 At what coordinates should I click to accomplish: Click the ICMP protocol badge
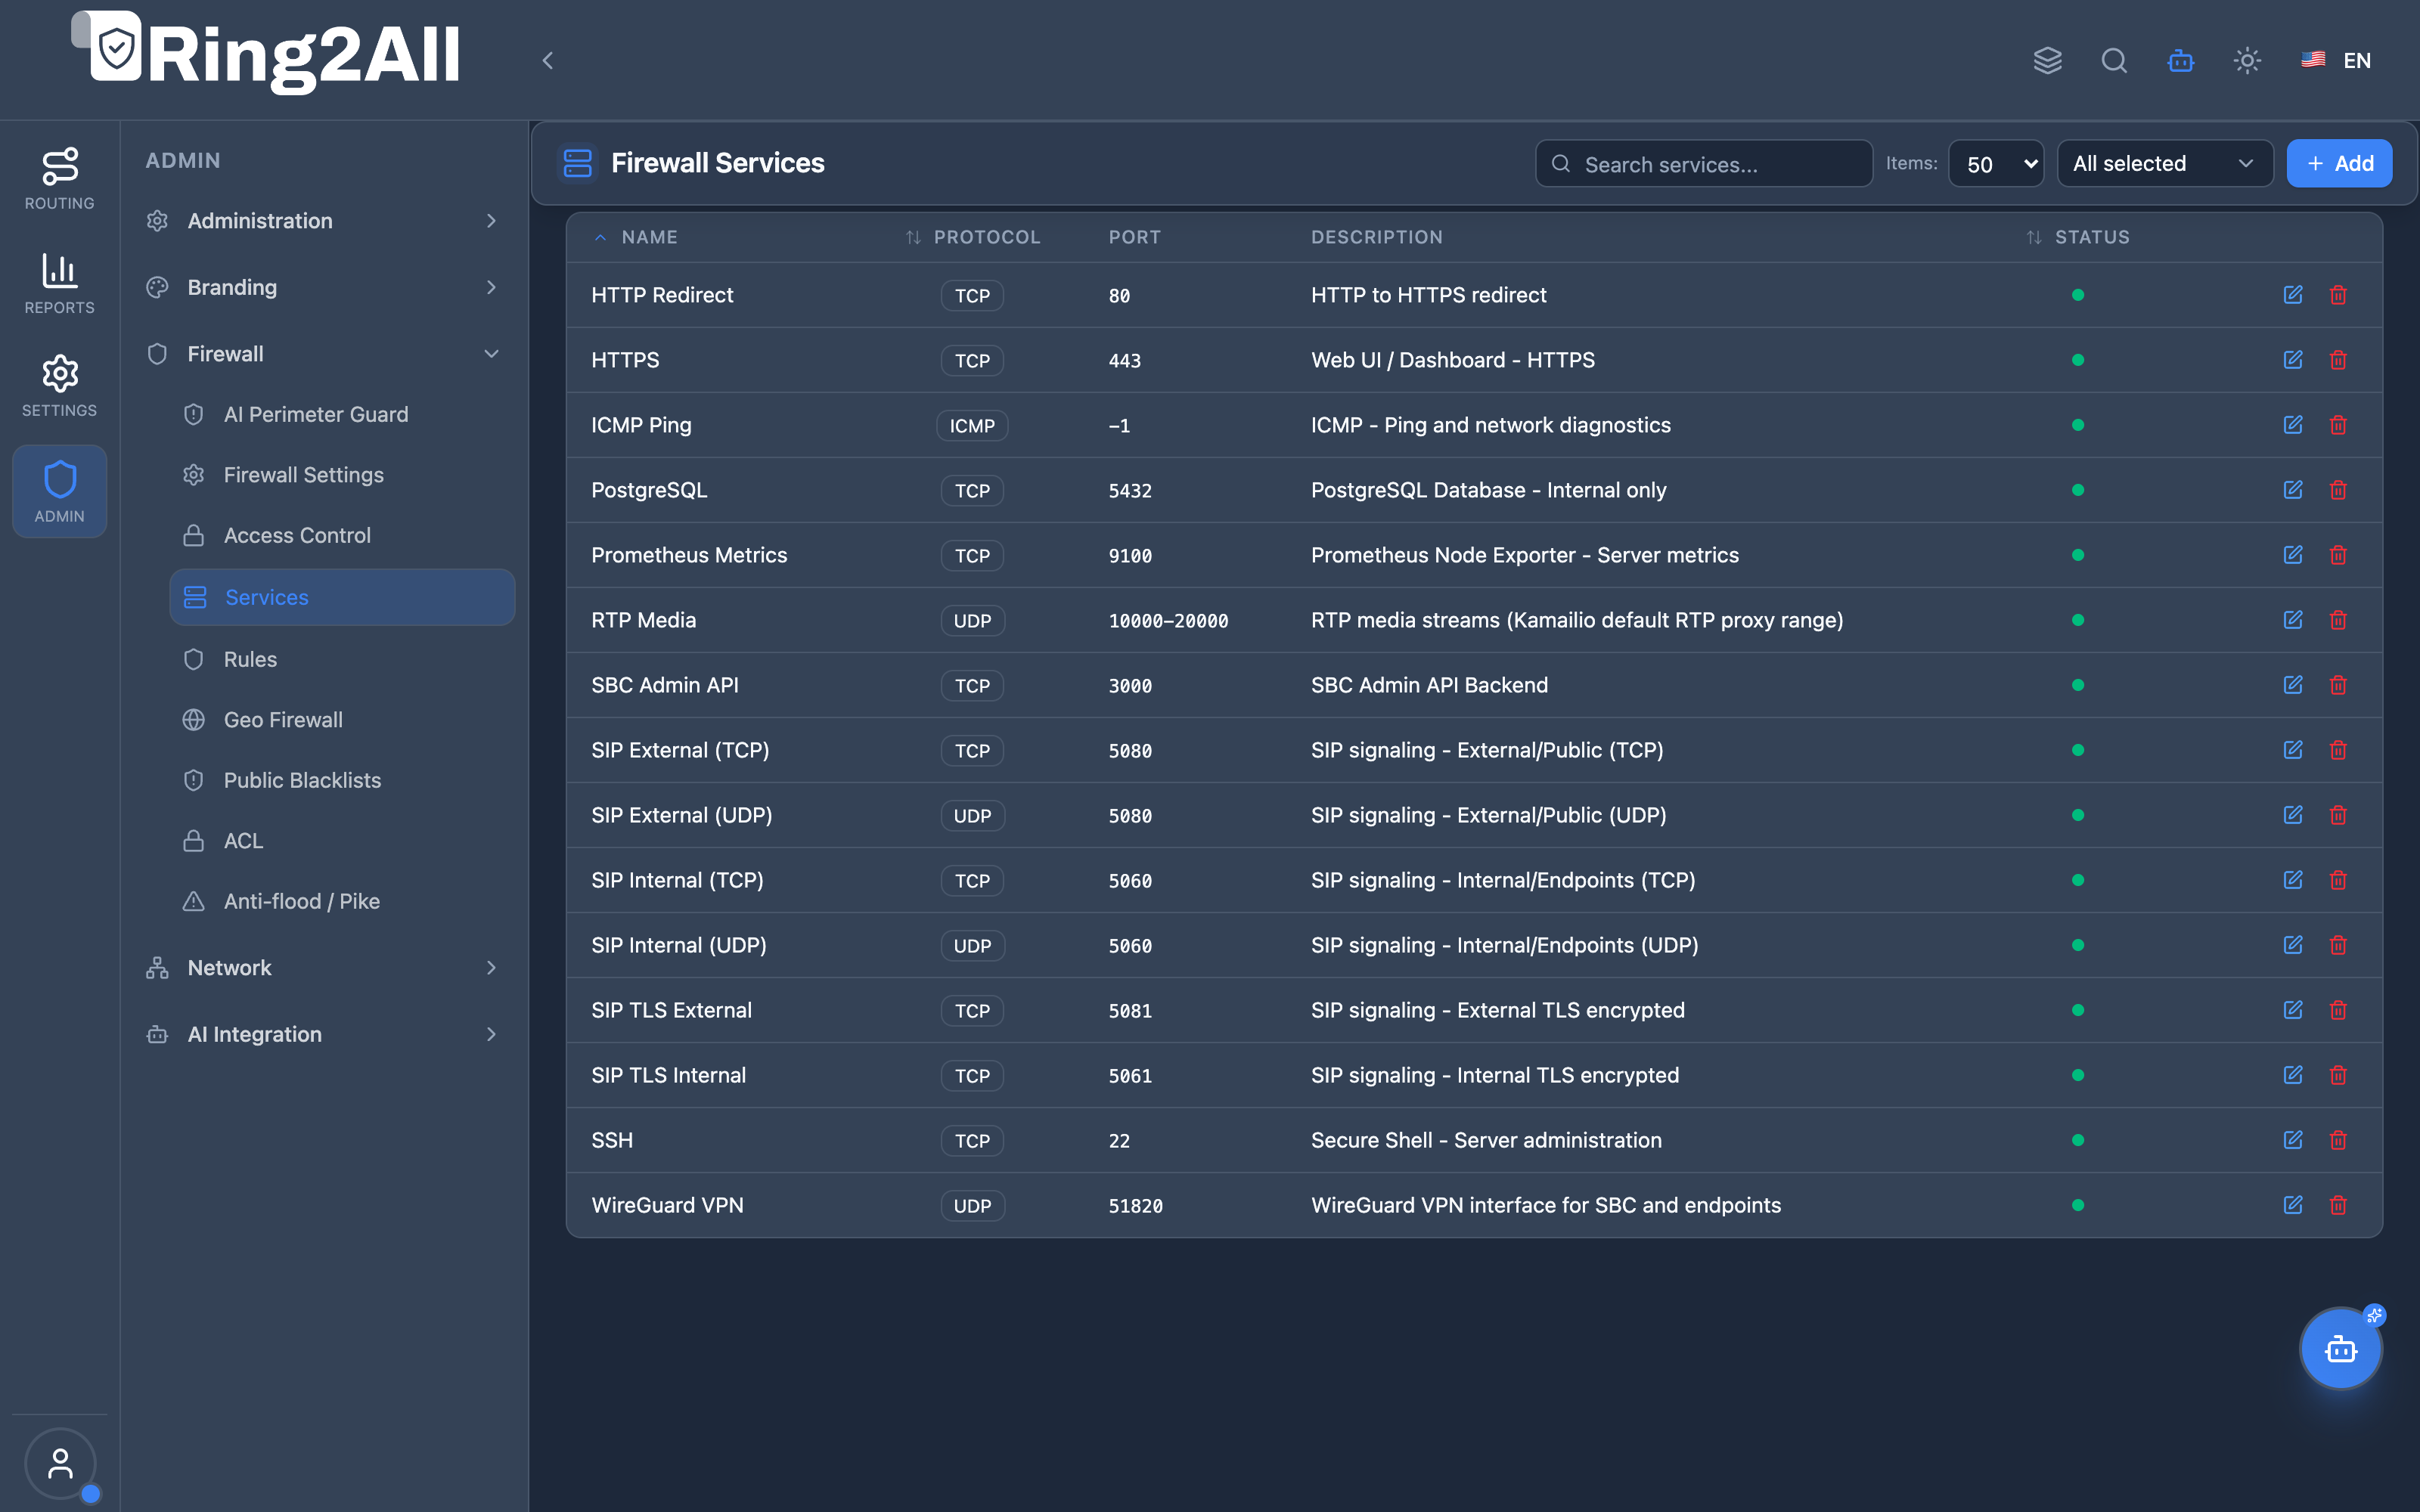pos(972,426)
